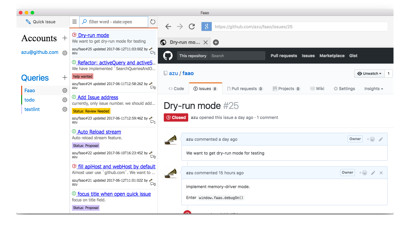Open the Quick Issue composer
Screen dimensions: 410x237
click(41, 22)
